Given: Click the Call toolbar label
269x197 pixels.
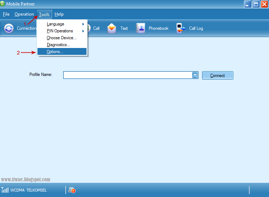Looking at the screenshot, I should 96,28.
